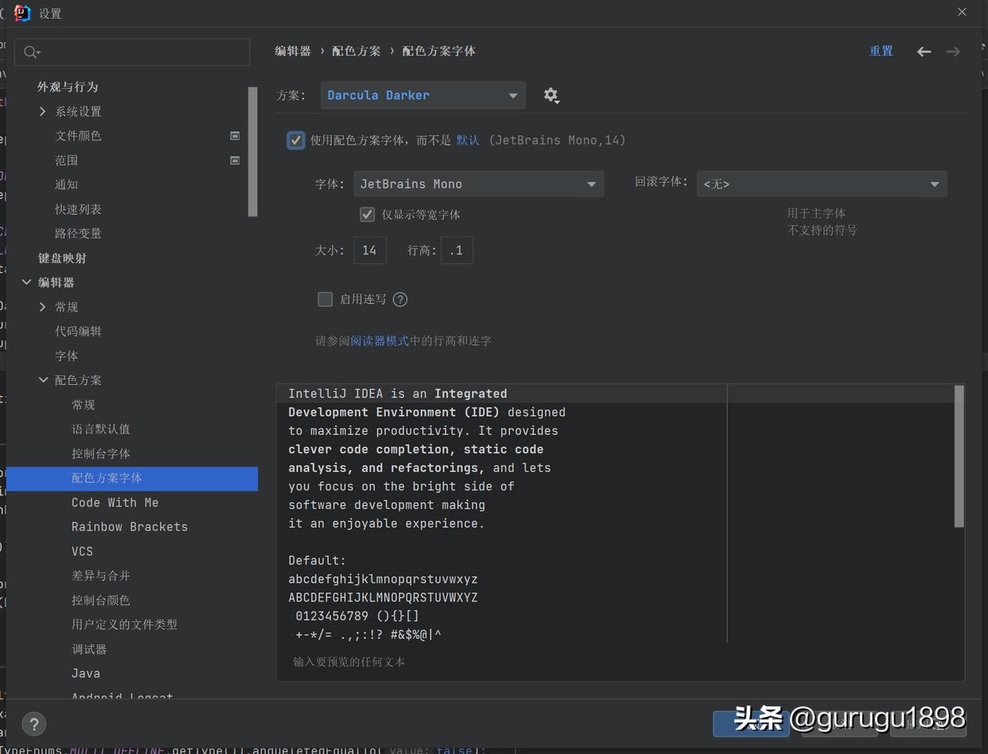Open the Darcula Darker scheme dropdown
Image resolution: width=988 pixels, height=754 pixels.
422,95
